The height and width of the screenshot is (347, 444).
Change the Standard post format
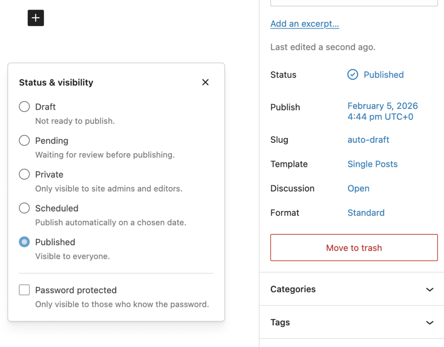coord(366,213)
